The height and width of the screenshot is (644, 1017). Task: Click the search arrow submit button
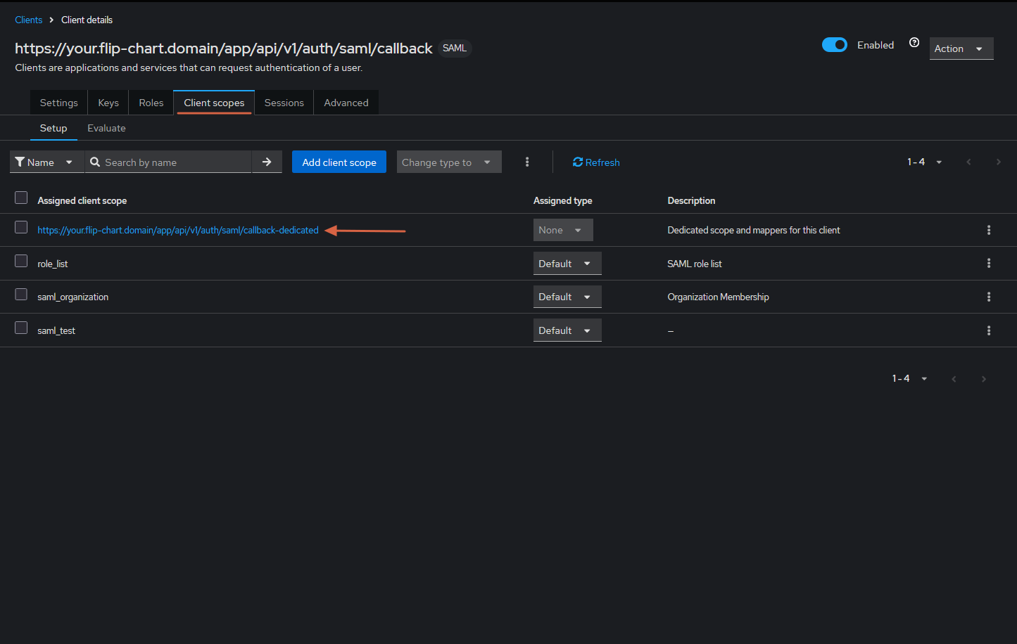point(267,162)
